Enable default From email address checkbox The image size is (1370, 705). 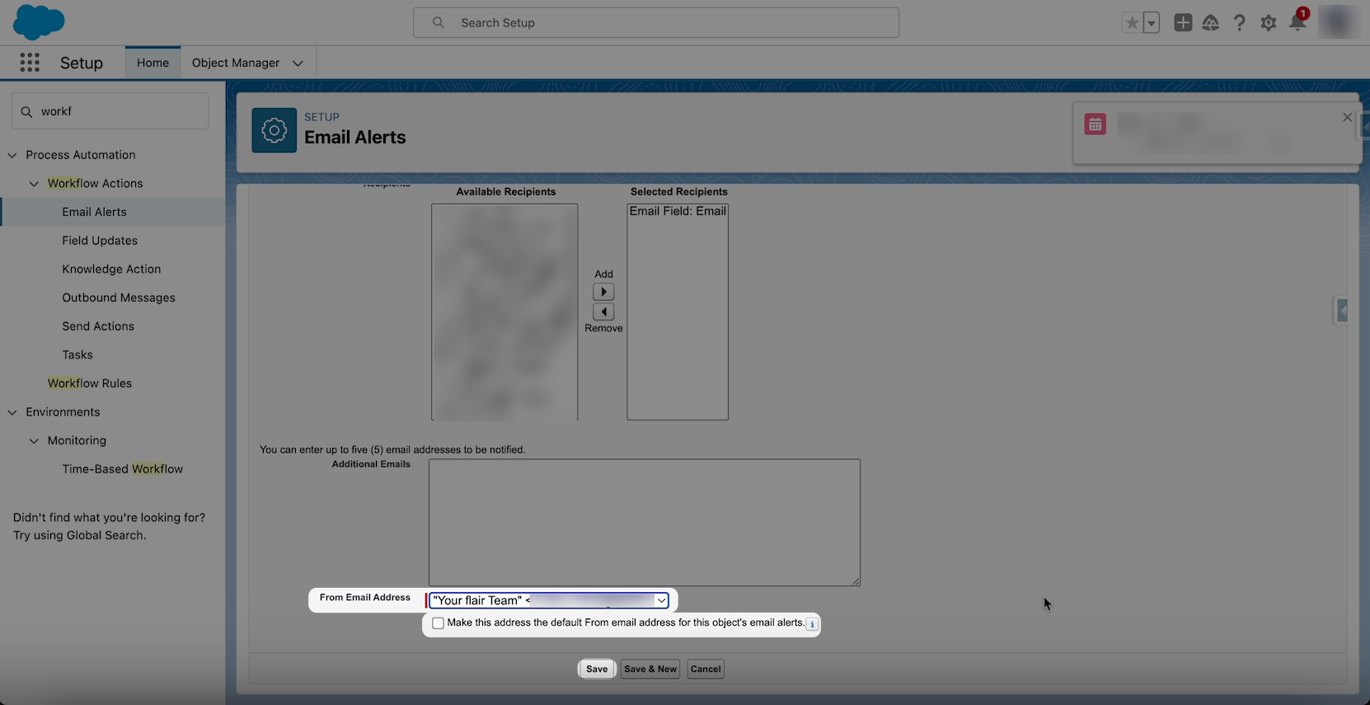click(438, 623)
